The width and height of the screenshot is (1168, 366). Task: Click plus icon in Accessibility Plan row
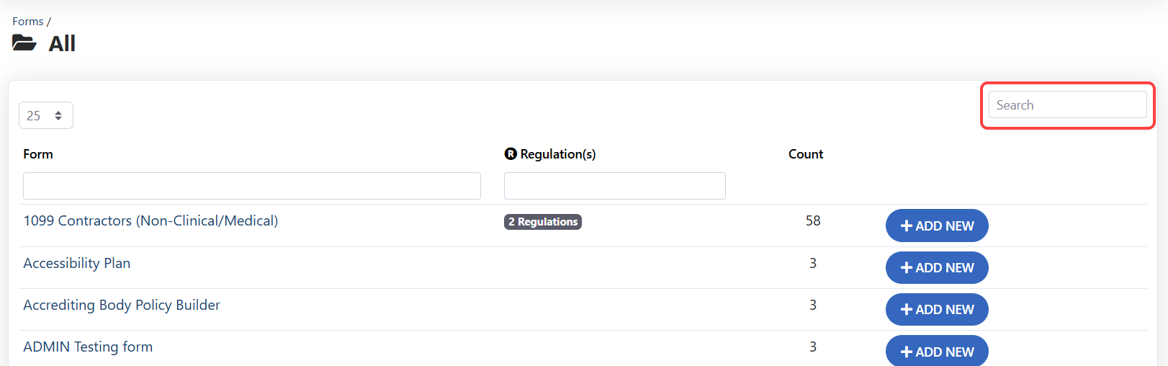(907, 268)
